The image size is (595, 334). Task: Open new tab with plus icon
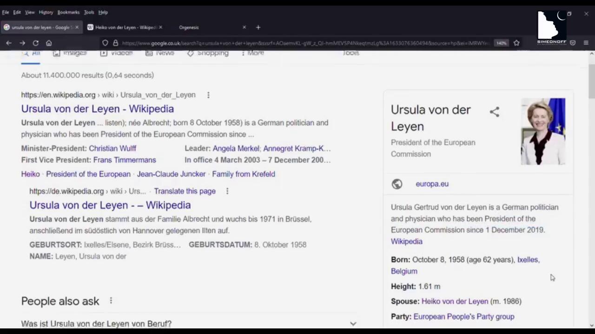(x=258, y=27)
